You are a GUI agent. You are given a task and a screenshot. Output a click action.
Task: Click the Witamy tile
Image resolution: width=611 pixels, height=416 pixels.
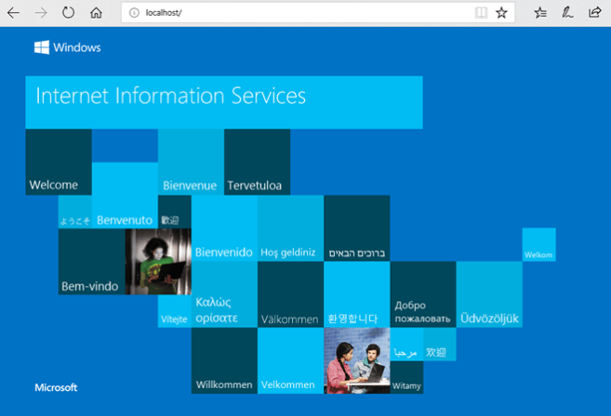406,377
